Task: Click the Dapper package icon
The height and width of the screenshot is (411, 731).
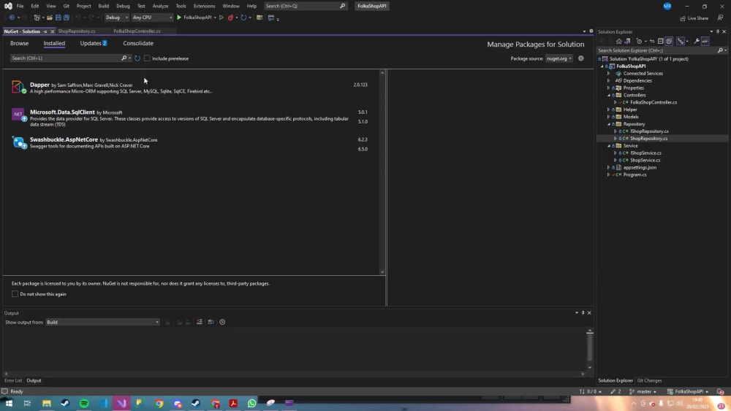Action: click(18, 87)
